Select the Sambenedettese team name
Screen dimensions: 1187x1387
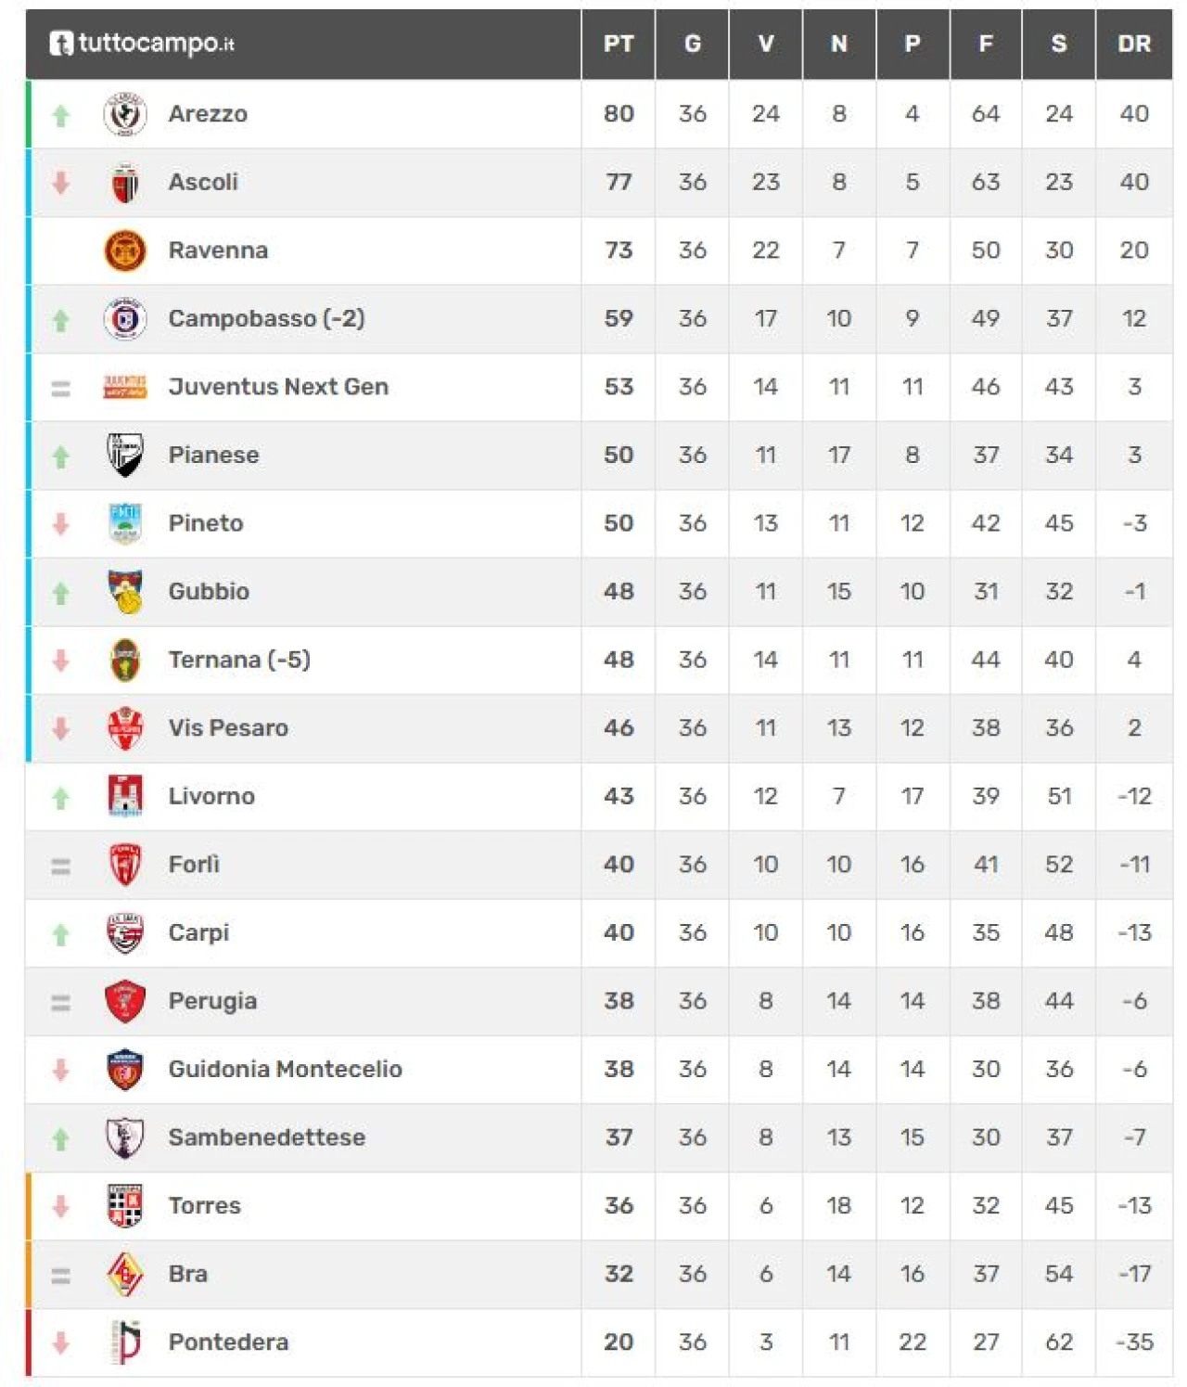266,1137
